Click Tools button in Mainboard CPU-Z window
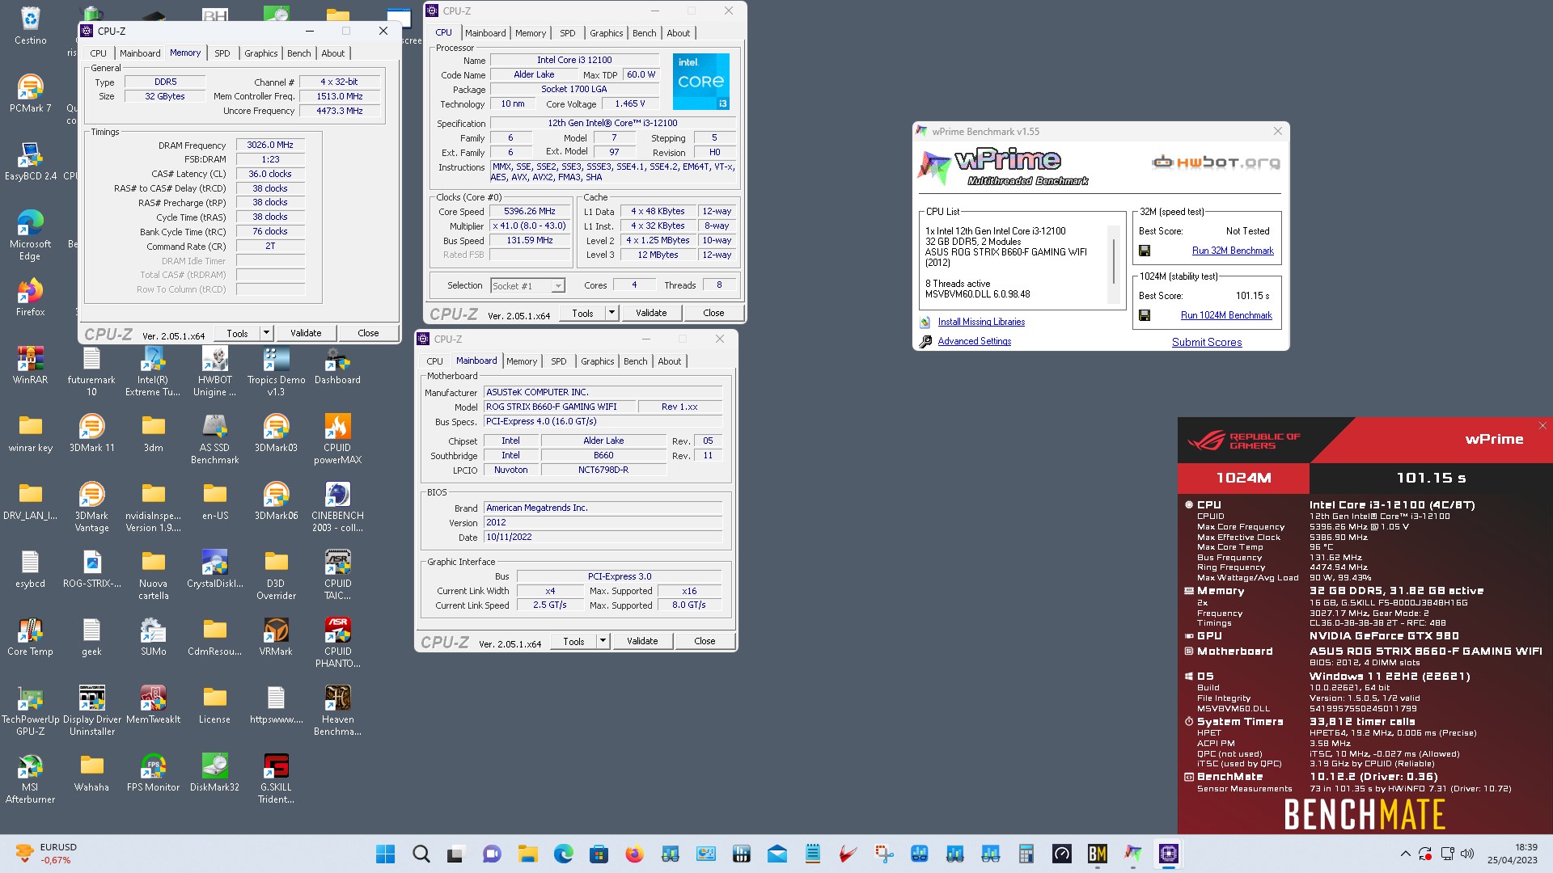Viewport: 1553px width, 873px height. pos(574,641)
